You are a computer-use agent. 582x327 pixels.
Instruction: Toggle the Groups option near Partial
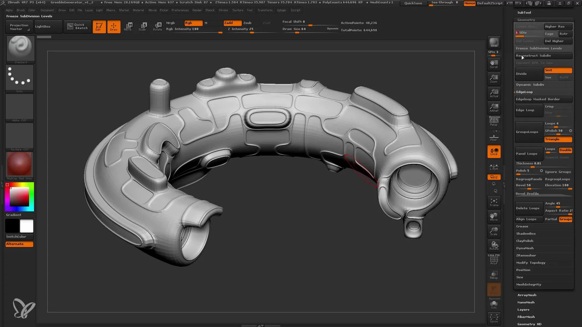(565, 219)
